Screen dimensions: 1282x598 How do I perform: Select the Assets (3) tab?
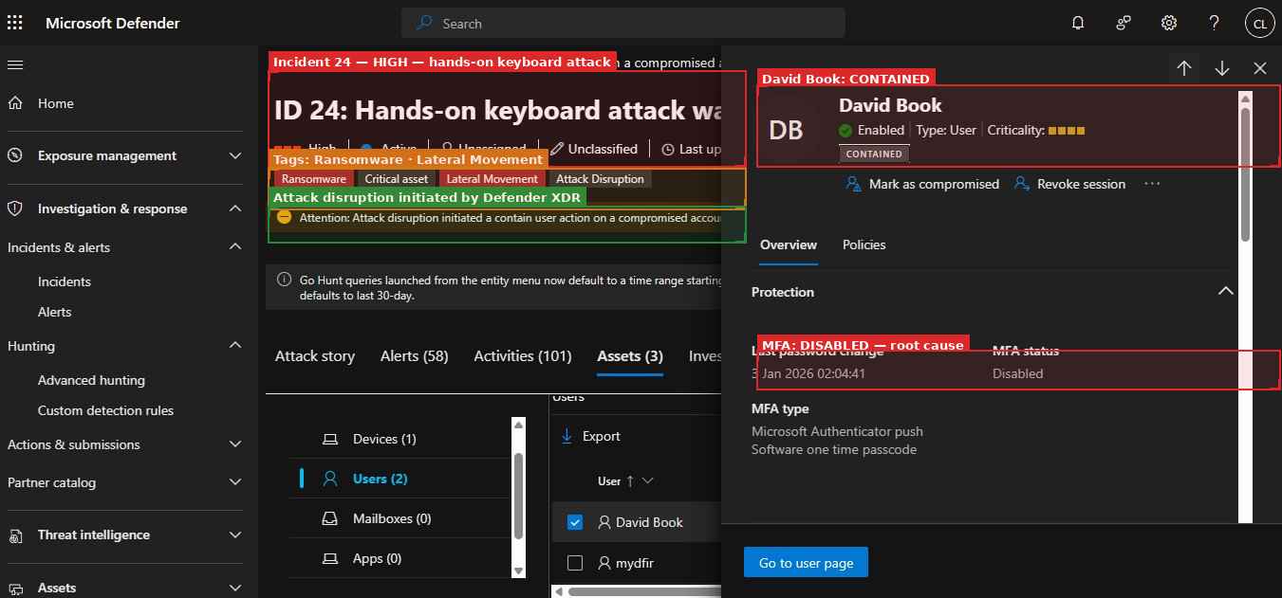click(x=630, y=356)
